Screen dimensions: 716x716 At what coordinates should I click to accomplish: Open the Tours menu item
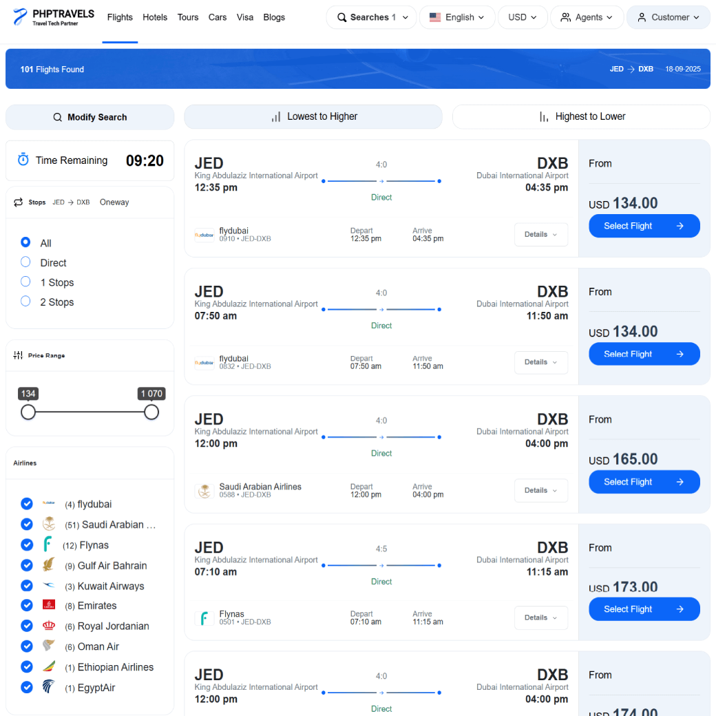188,17
